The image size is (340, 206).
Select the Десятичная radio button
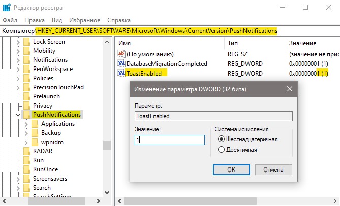click(221, 150)
